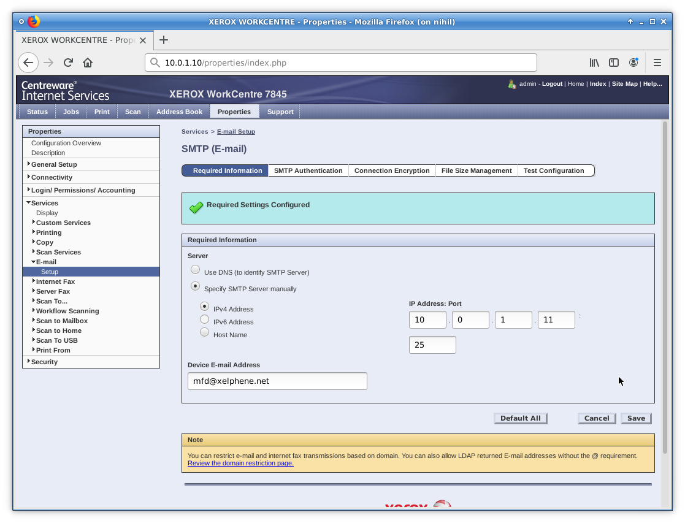The width and height of the screenshot is (685, 523).
Task: Select Use DNS to identify SMTP Server
Action: pos(195,270)
